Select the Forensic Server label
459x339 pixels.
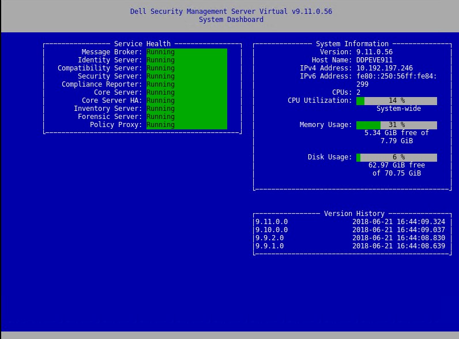(110, 117)
